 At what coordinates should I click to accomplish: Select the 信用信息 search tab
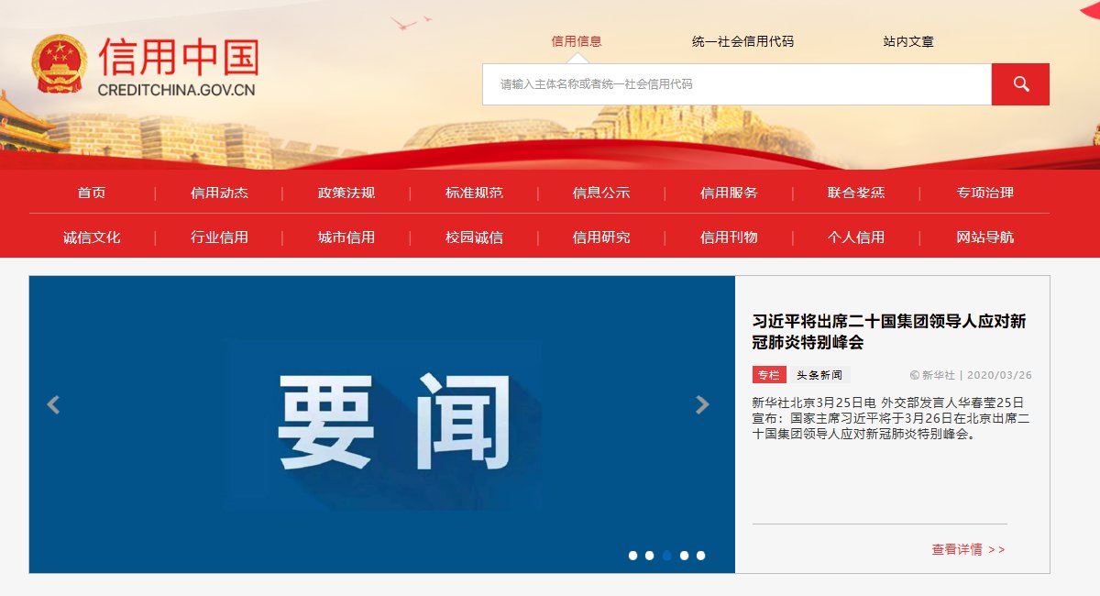577,41
